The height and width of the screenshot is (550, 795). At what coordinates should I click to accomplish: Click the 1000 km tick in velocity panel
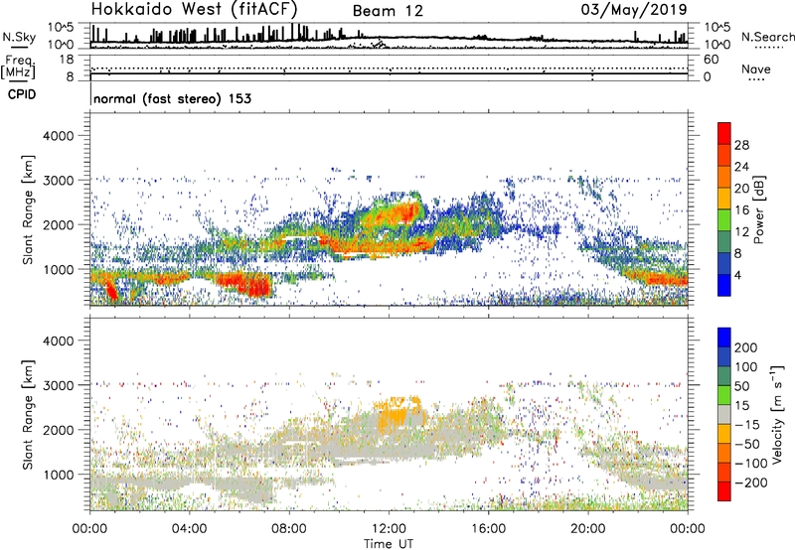(58, 475)
